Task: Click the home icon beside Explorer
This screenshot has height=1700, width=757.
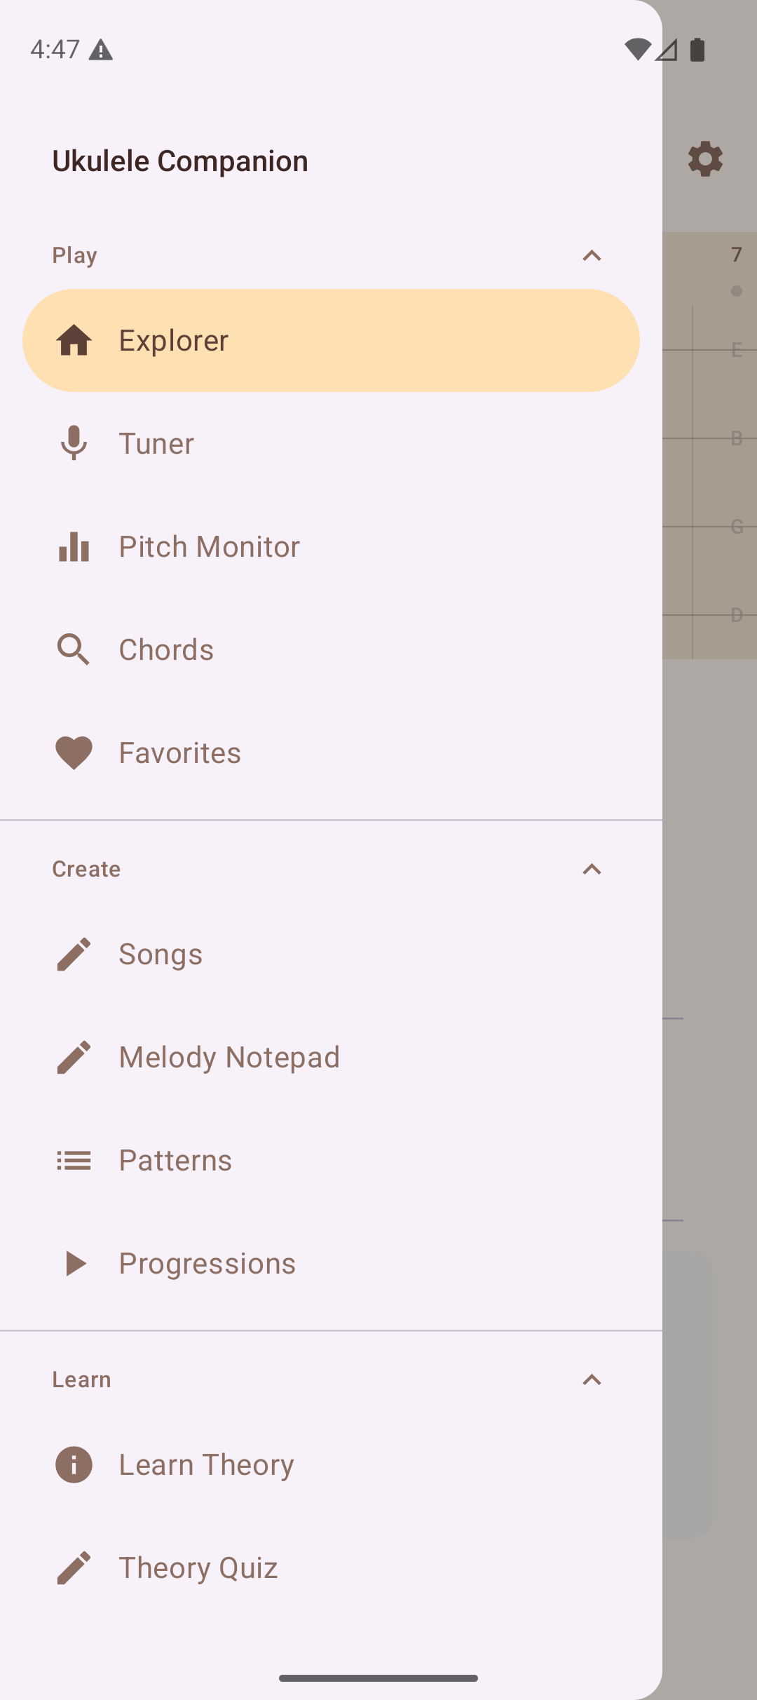Action: click(73, 340)
